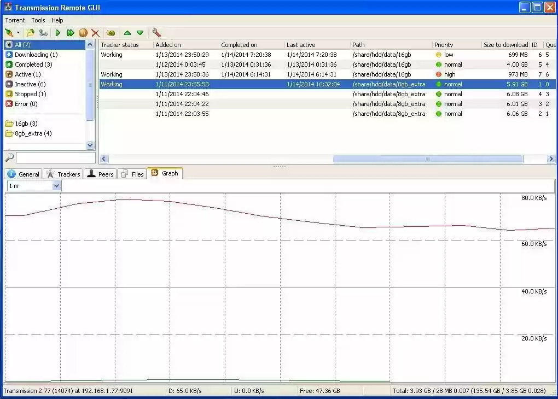Image resolution: width=558 pixels, height=399 pixels.
Task: Click the start all torrents icon
Action: pos(71,33)
